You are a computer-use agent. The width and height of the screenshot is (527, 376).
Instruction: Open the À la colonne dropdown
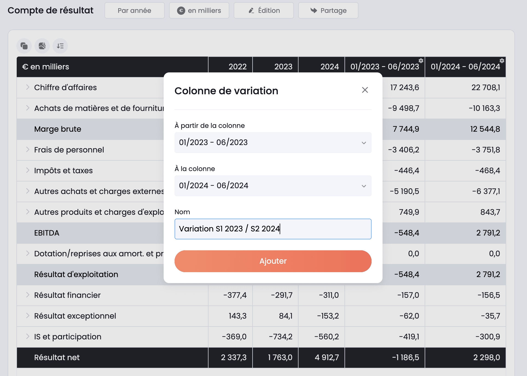coord(273,186)
